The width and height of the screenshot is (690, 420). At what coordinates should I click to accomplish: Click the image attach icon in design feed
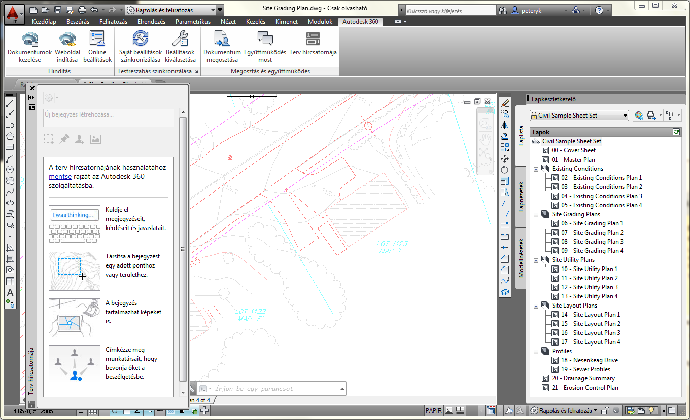click(95, 139)
